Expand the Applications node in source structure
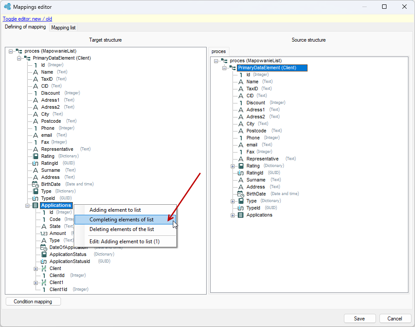 point(233,215)
